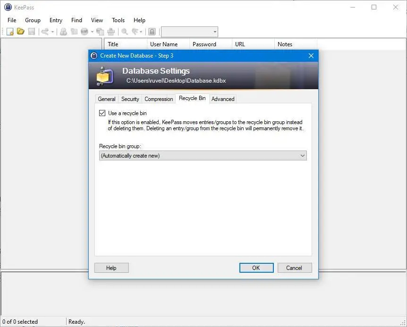
Task: Click the Show Entries toolbar icon
Action: coord(135,32)
